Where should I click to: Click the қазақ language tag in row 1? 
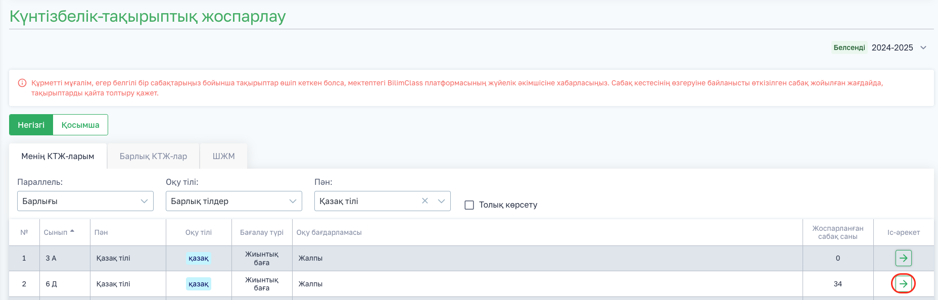[199, 258]
